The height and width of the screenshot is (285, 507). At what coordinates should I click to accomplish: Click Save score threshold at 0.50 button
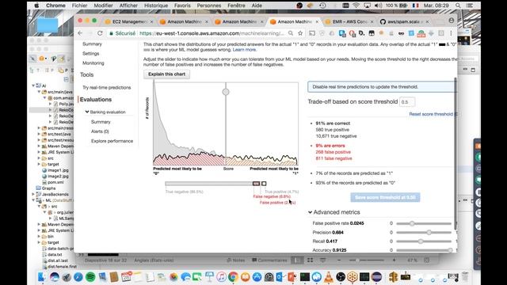tap(385, 197)
